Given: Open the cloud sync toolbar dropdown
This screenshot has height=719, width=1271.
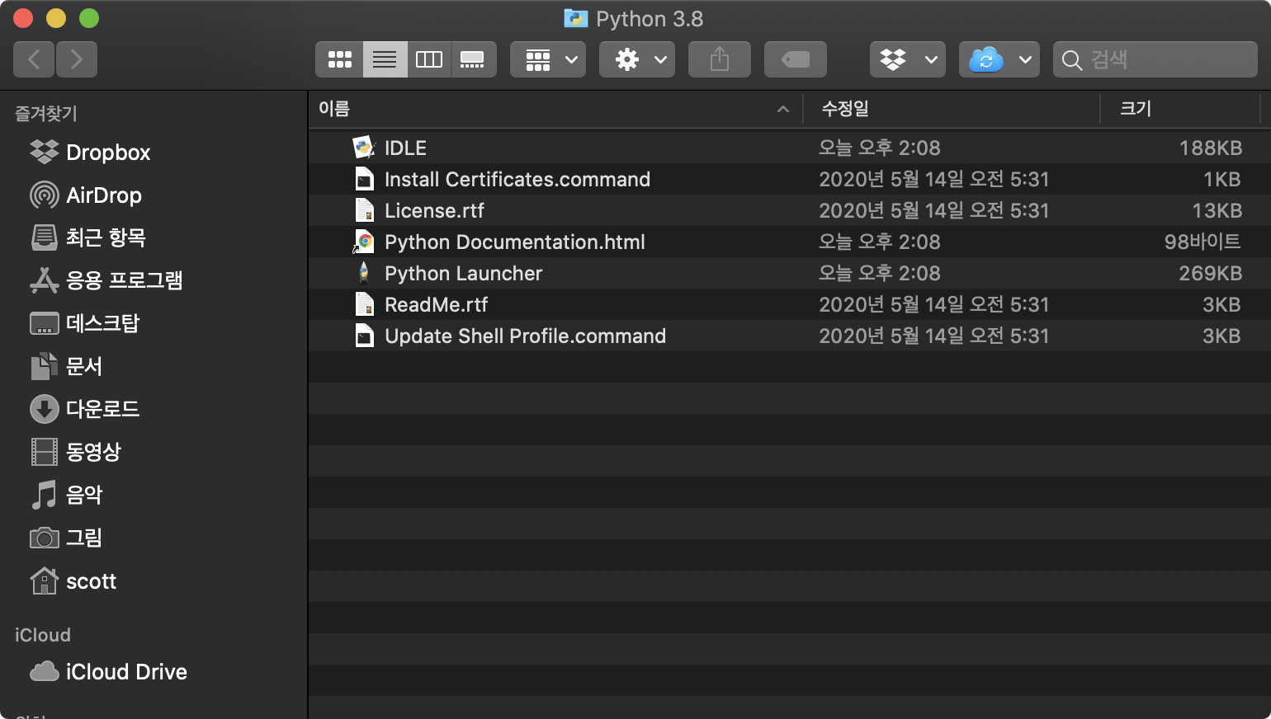Looking at the screenshot, I should (x=999, y=59).
